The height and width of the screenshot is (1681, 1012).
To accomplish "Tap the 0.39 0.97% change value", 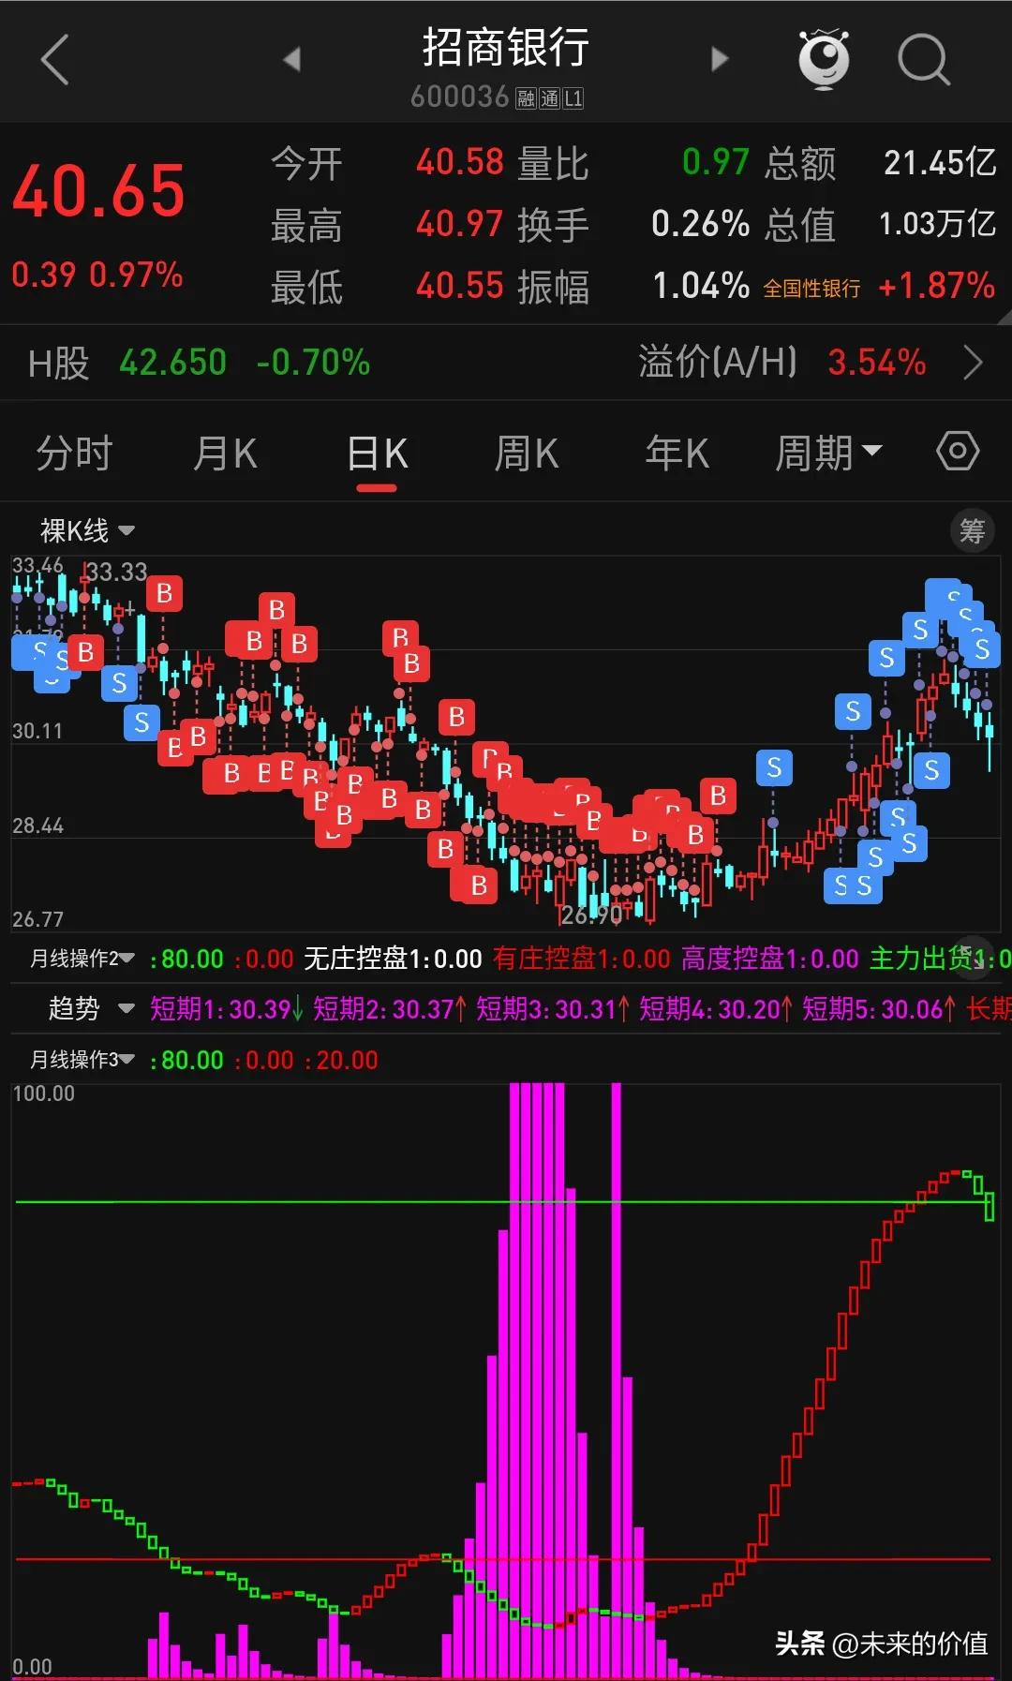I will pos(97,275).
